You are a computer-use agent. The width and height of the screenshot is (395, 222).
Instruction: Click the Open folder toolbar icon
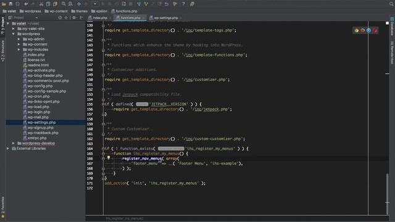[4, 4]
